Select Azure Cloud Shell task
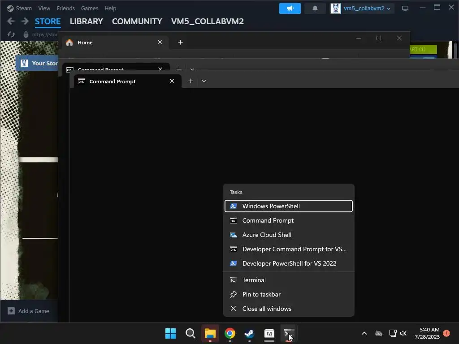The height and width of the screenshot is (344, 459). [288, 235]
